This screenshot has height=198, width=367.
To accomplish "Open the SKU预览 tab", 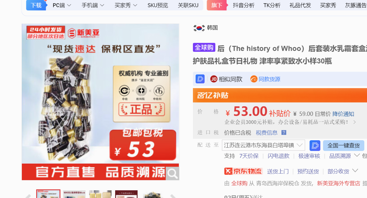I will coord(158,5).
